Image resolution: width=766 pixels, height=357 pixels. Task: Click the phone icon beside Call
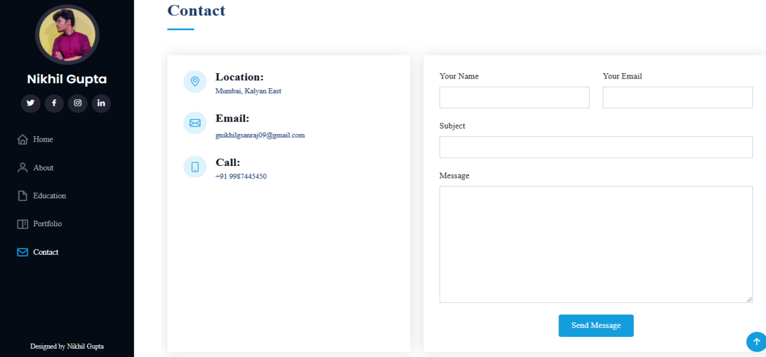pos(195,167)
